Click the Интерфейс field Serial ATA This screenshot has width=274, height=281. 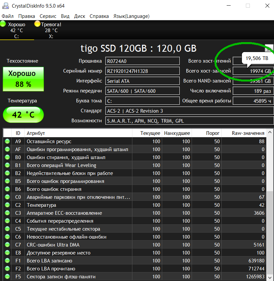tap(142, 81)
